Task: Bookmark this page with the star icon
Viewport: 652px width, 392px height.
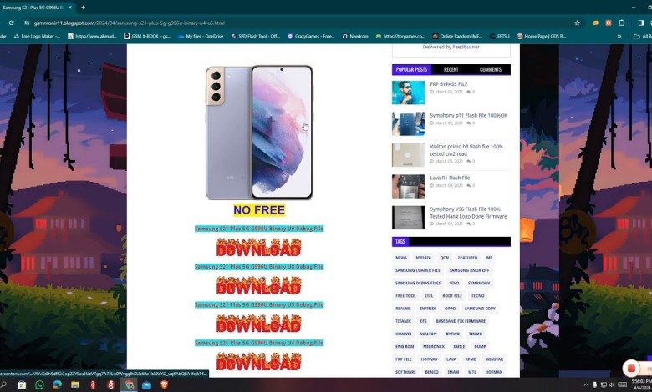Action: coord(577,23)
